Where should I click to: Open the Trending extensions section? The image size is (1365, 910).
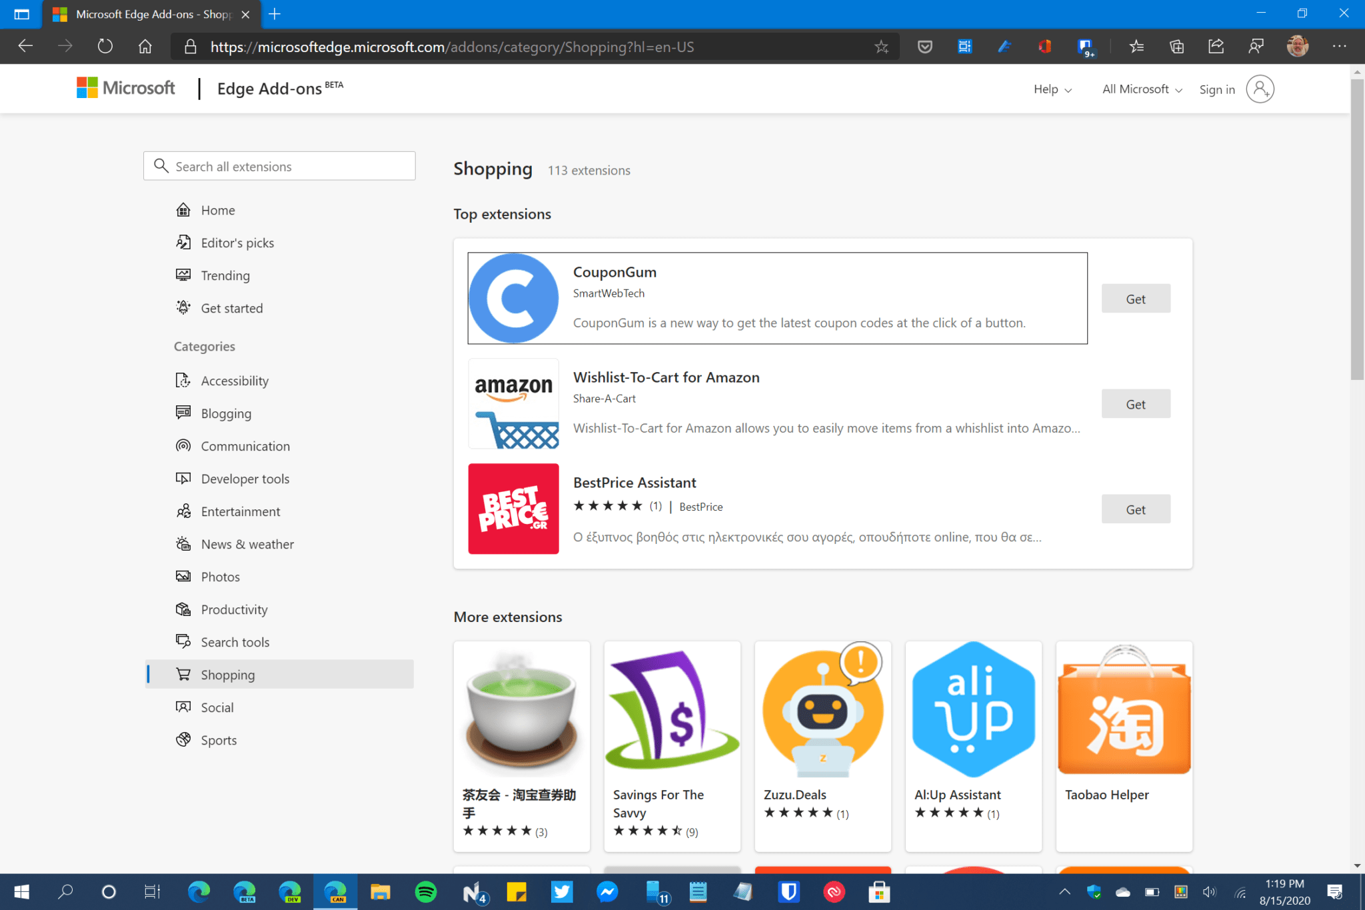coord(225,275)
